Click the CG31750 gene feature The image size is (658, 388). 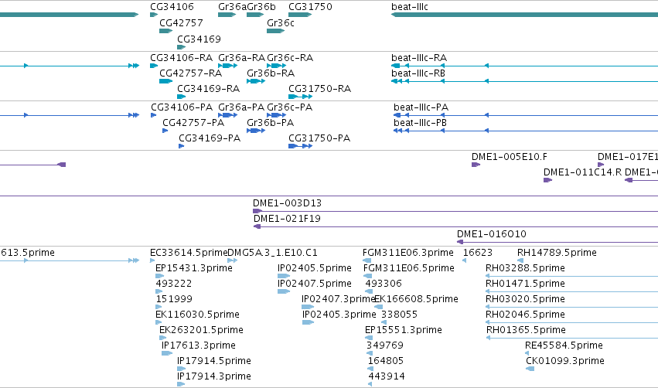click(300, 15)
